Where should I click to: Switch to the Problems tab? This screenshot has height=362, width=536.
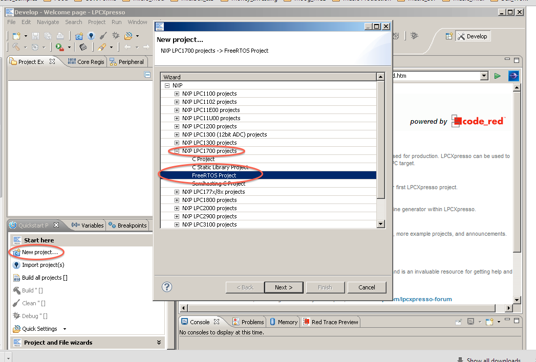248,322
